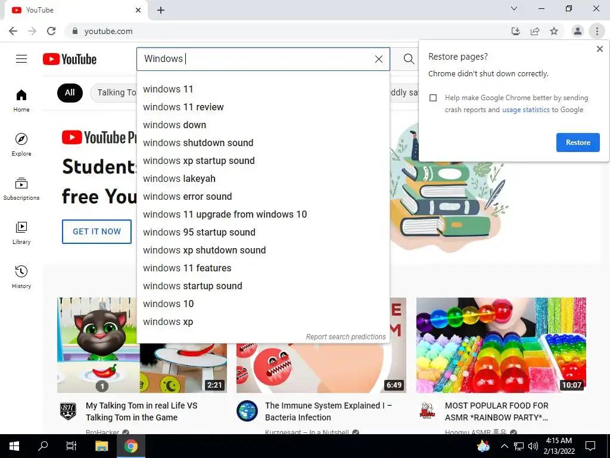The width and height of the screenshot is (610, 458).
Task: Show hidden tray icons
Action: click(x=504, y=446)
